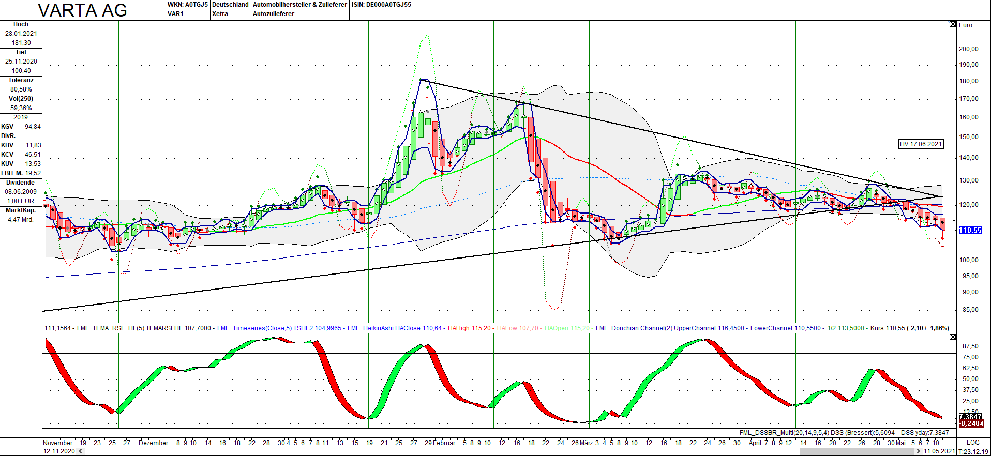
Task: Click the high date 28.01.2021
Action: click(21, 34)
